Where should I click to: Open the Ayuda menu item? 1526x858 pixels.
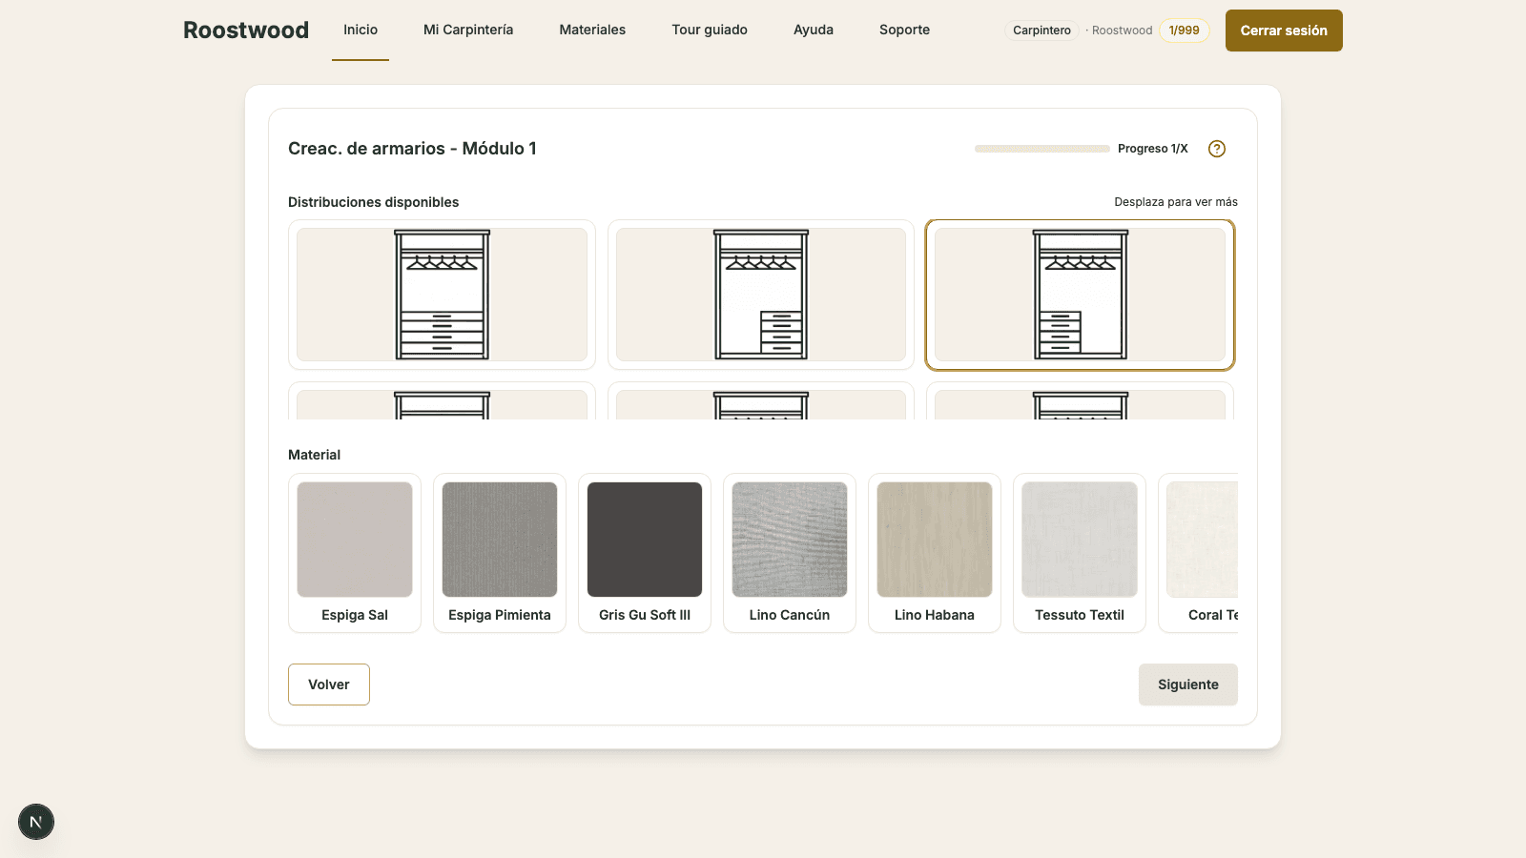814,30
